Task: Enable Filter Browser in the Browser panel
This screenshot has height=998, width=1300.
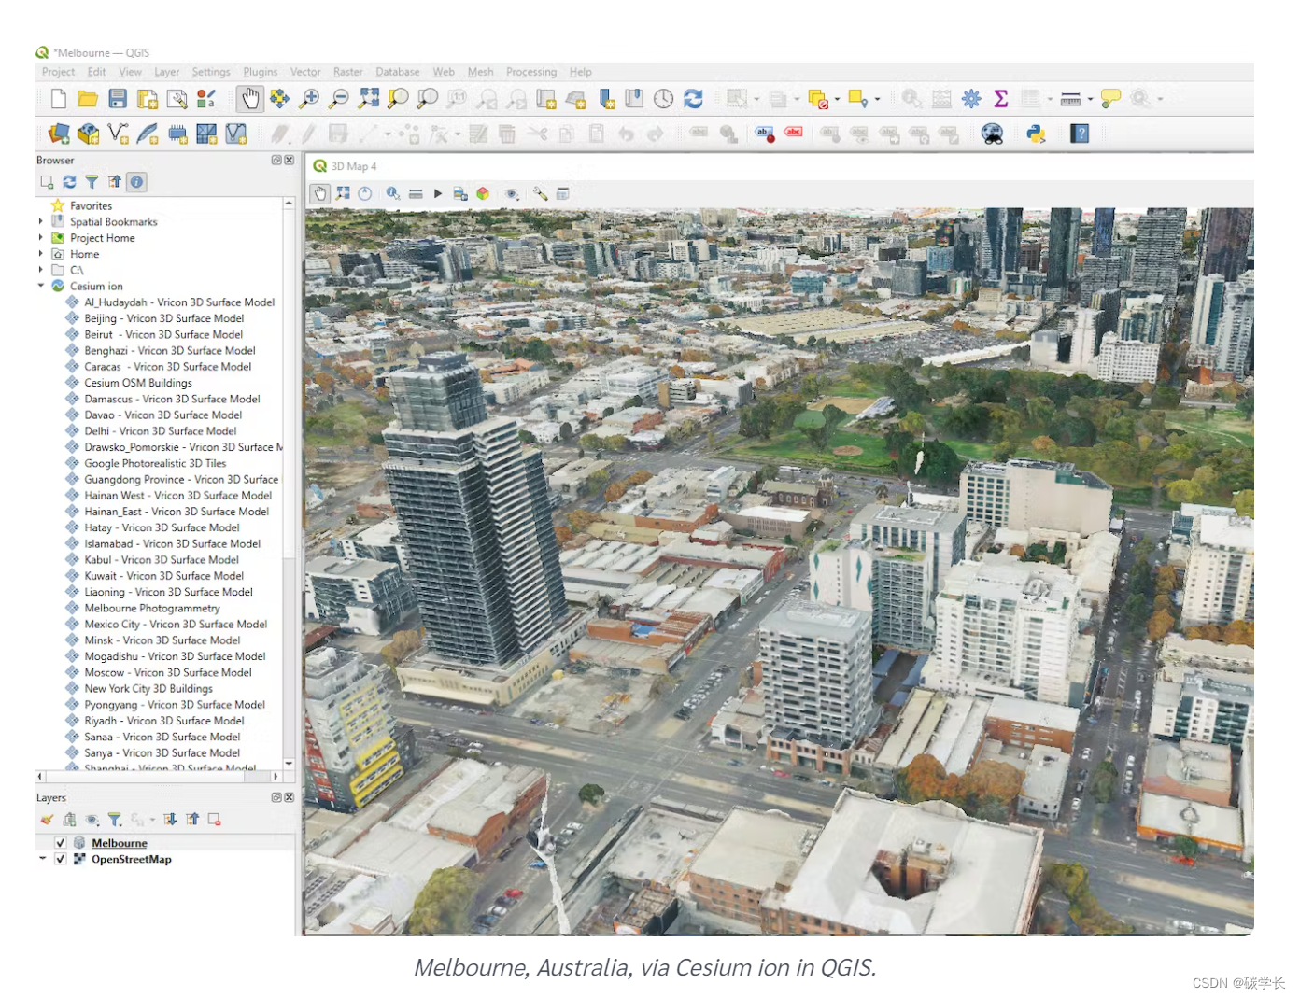Action: (92, 182)
